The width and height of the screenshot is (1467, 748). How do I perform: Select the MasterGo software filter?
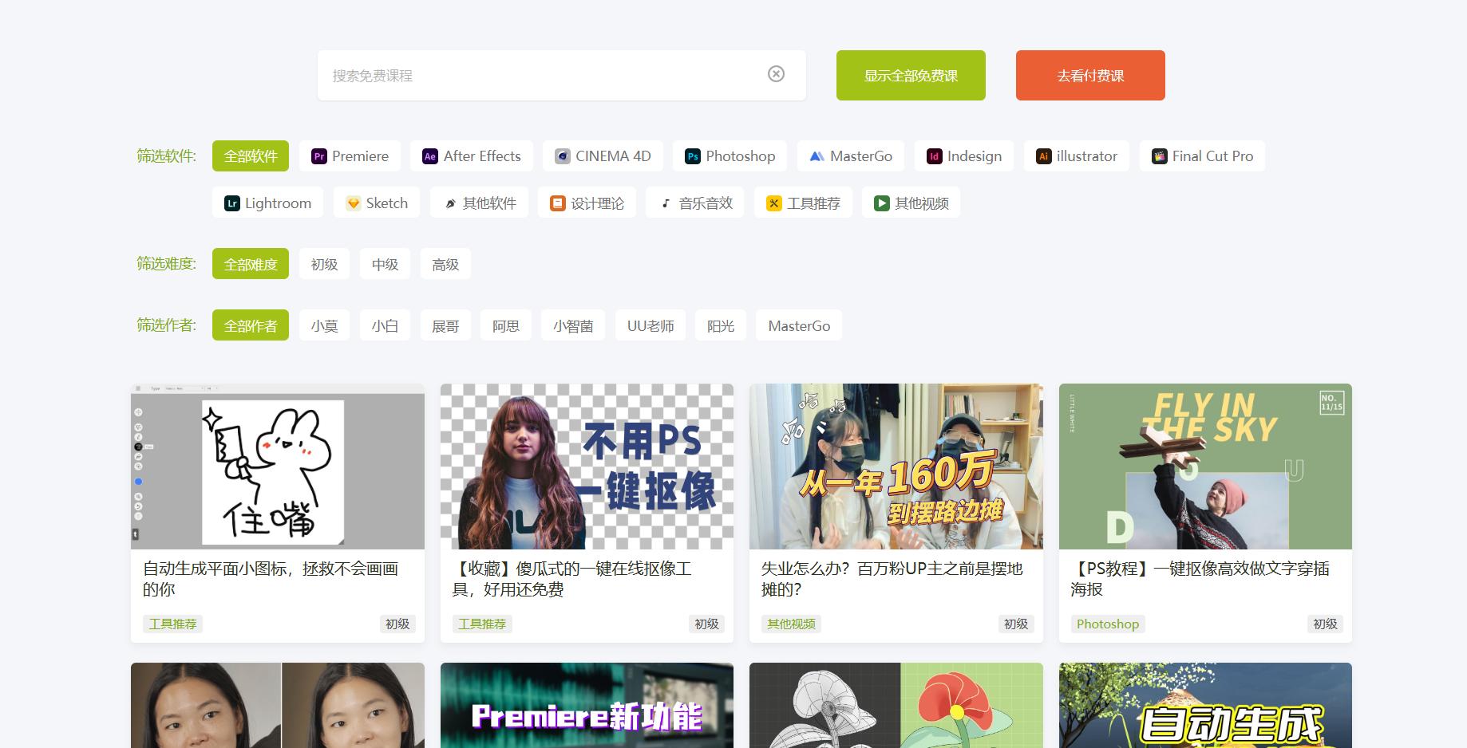850,156
